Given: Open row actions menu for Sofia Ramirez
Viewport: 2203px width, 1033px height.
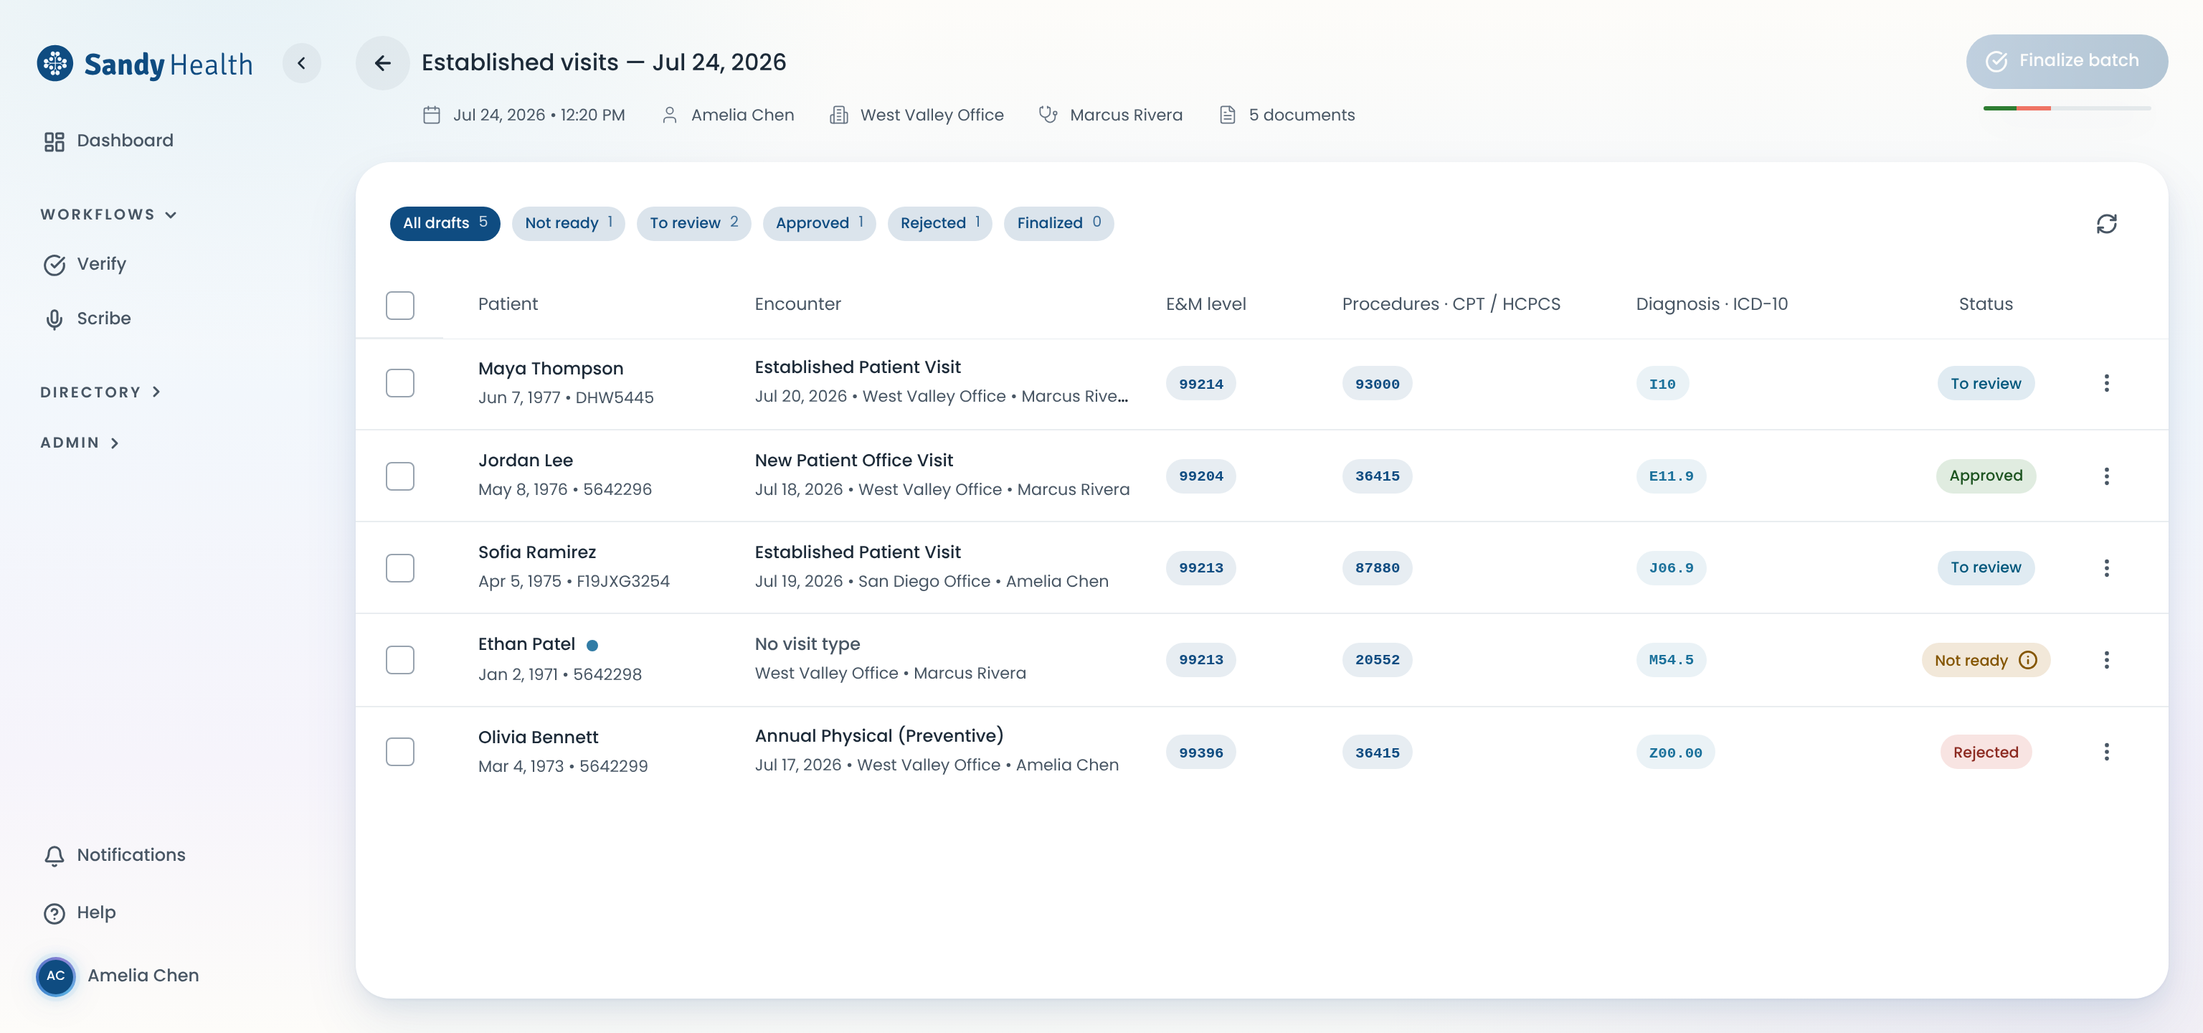Looking at the screenshot, I should click(x=2105, y=568).
